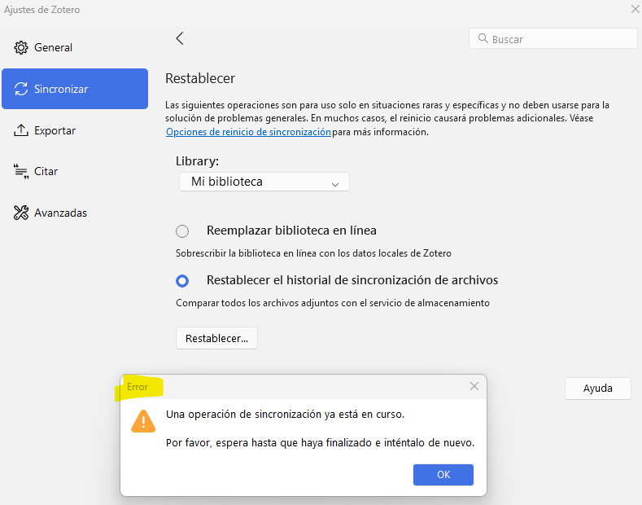Click the Restablecer section heading

(x=200, y=78)
